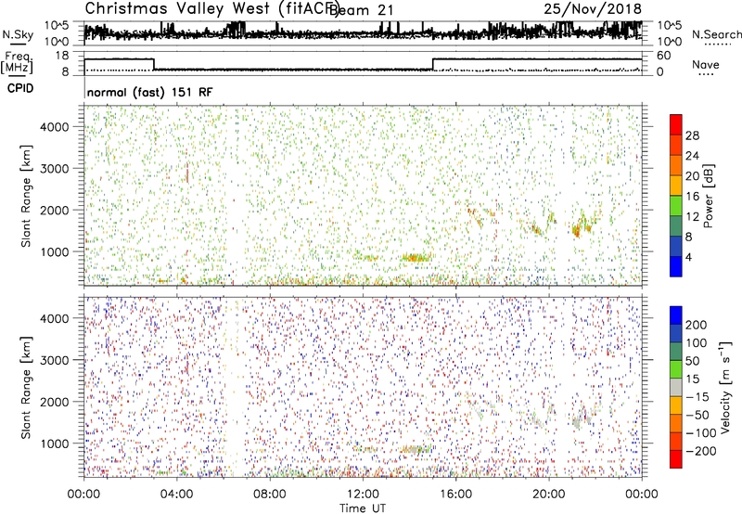Click the Time UT axis label
The image size is (742, 514).
click(x=363, y=508)
